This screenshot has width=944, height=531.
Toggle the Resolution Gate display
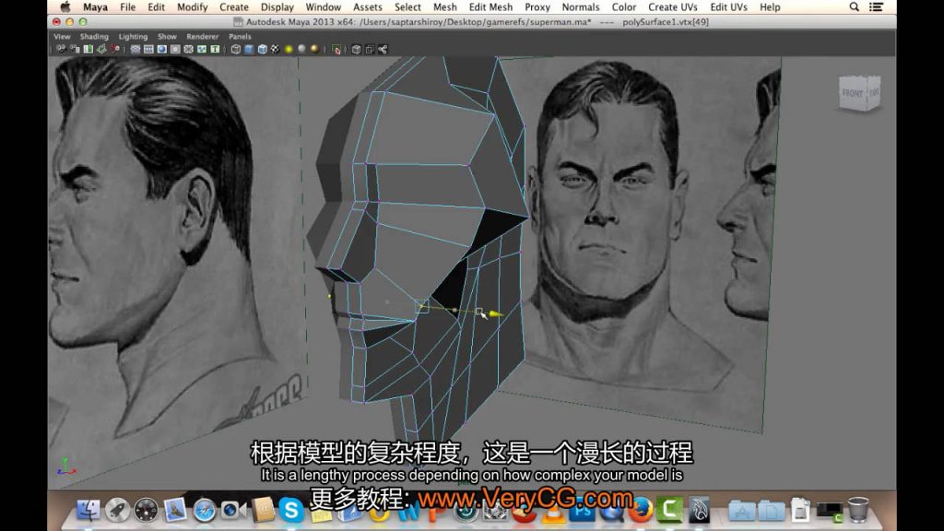(x=162, y=50)
